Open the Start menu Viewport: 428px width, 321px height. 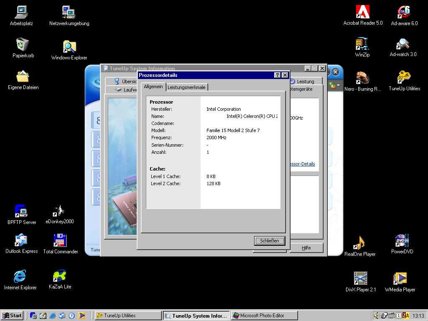tap(12, 316)
